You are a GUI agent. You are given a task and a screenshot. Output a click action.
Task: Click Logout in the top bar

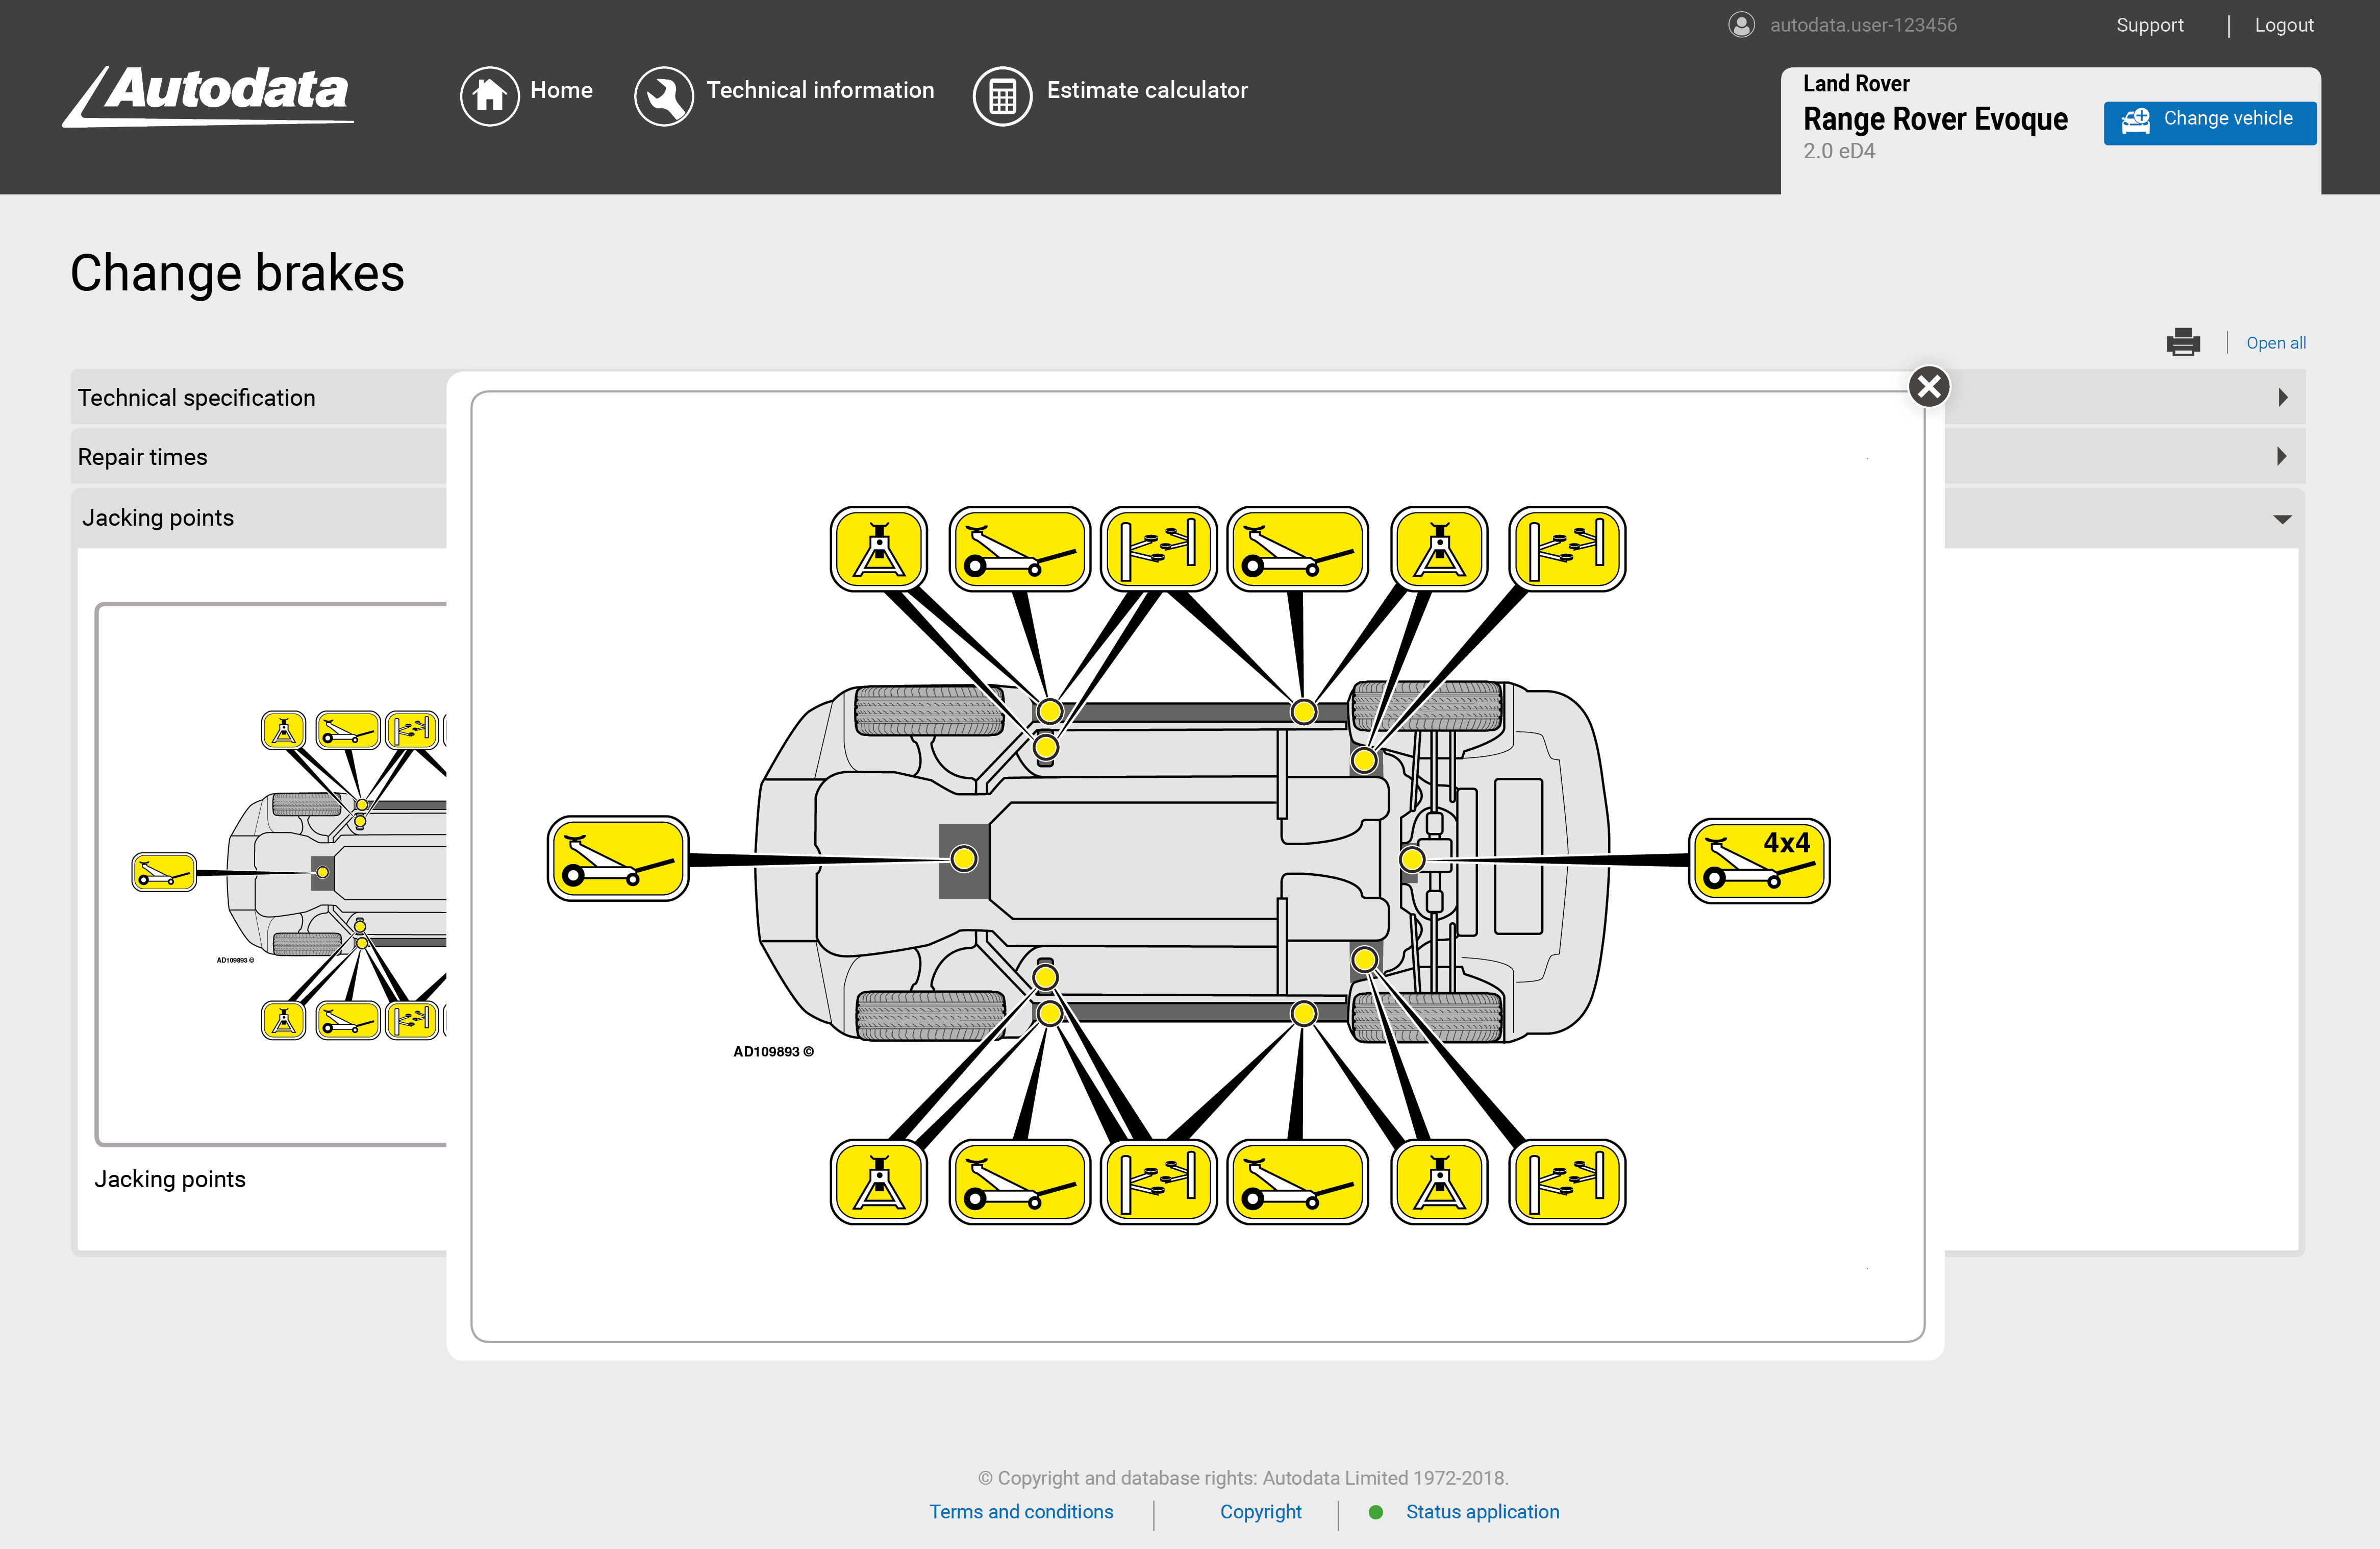click(x=2284, y=24)
